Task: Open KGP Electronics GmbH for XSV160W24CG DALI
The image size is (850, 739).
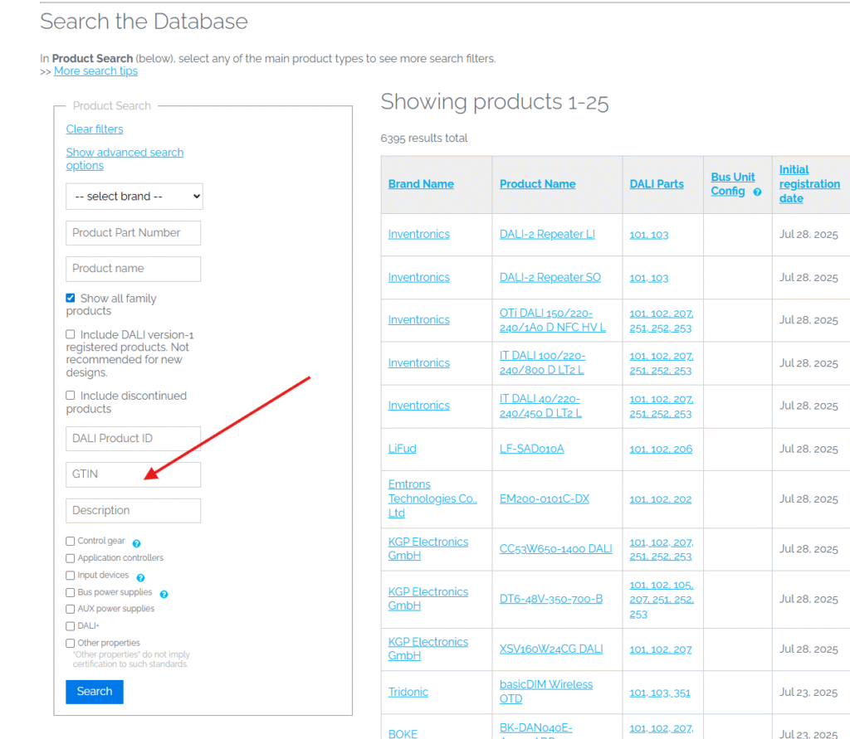Action: point(428,649)
